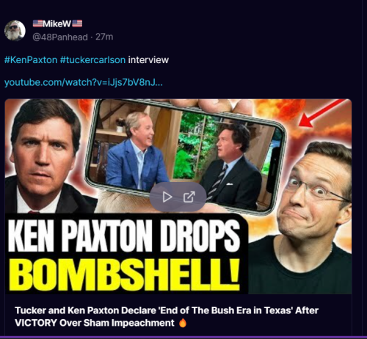Click the word interview in post
Image resolution: width=367 pixels, height=339 pixels.
148,59
